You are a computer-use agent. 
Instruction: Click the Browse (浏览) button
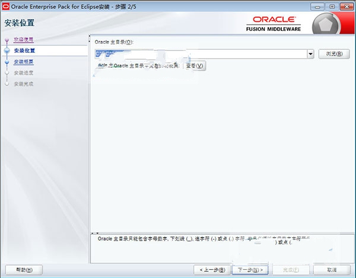[334, 54]
